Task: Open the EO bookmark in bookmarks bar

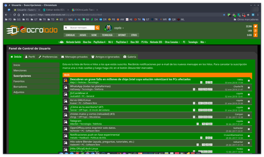Action: point(60,20)
